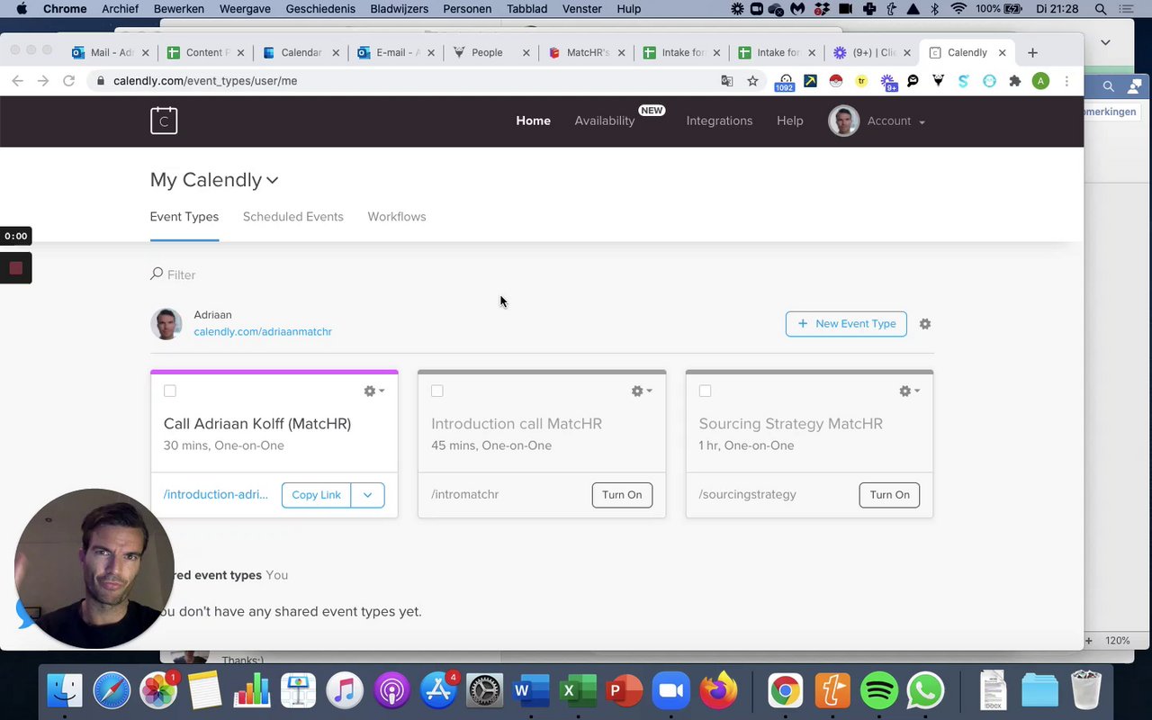Launch Microsoft Word from the Dock
This screenshot has width=1152, height=720.
[x=531, y=690]
